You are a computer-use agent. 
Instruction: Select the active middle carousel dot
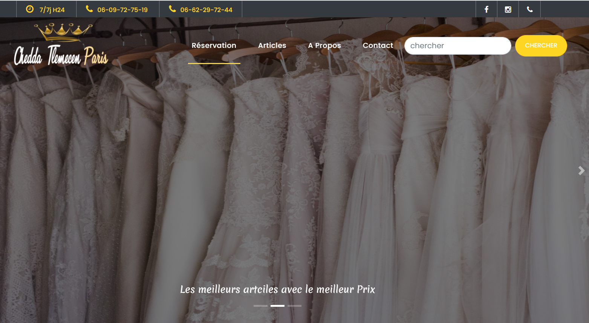tap(278, 306)
